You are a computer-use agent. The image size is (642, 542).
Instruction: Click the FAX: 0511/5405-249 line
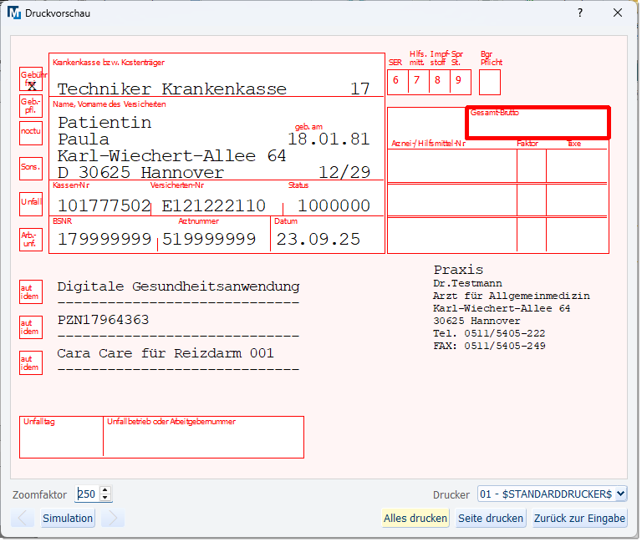489,346
